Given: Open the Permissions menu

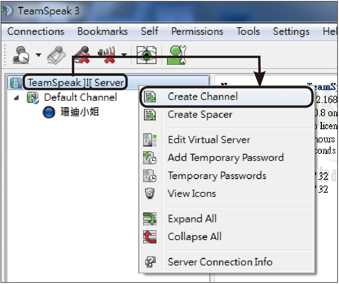Looking at the screenshot, I should (197, 31).
